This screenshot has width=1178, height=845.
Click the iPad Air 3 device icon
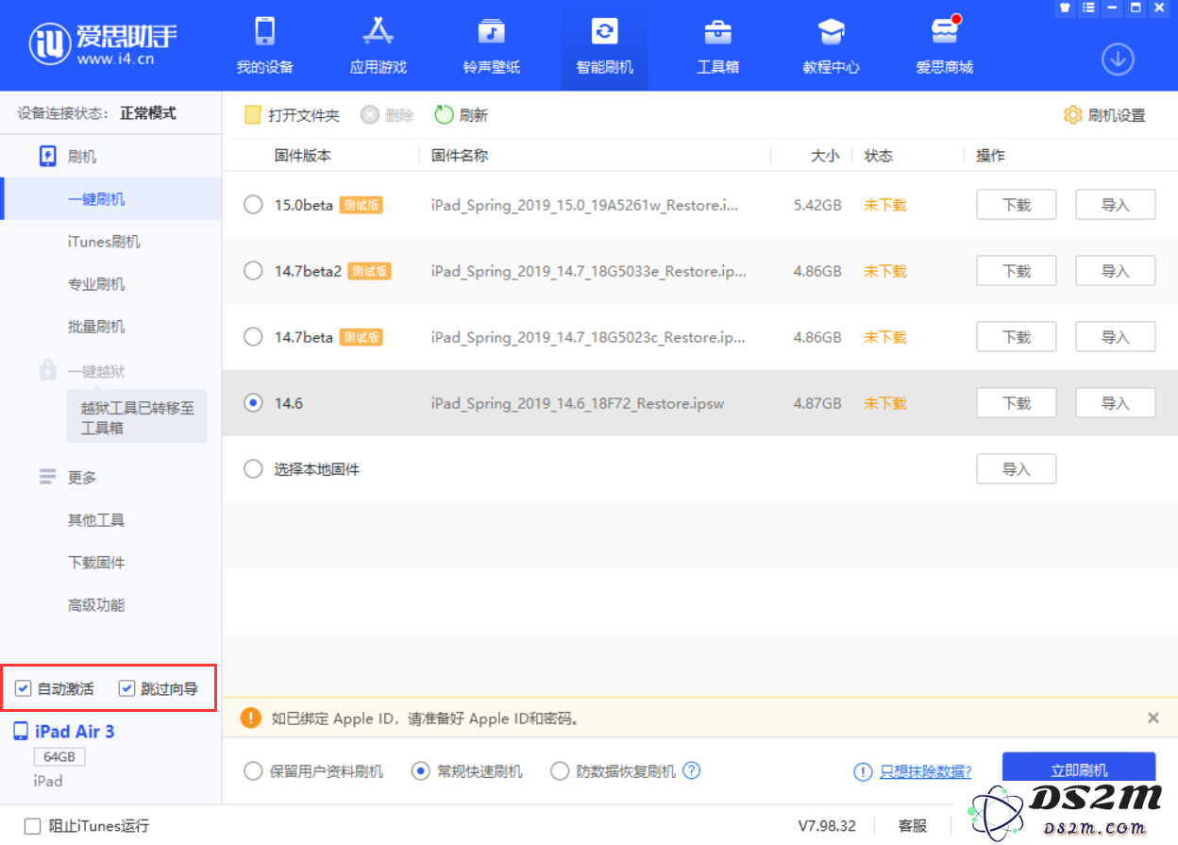(21, 732)
